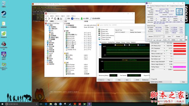Click the Windows Start button
This screenshot has width=189, height=106.
click(2, 104)
